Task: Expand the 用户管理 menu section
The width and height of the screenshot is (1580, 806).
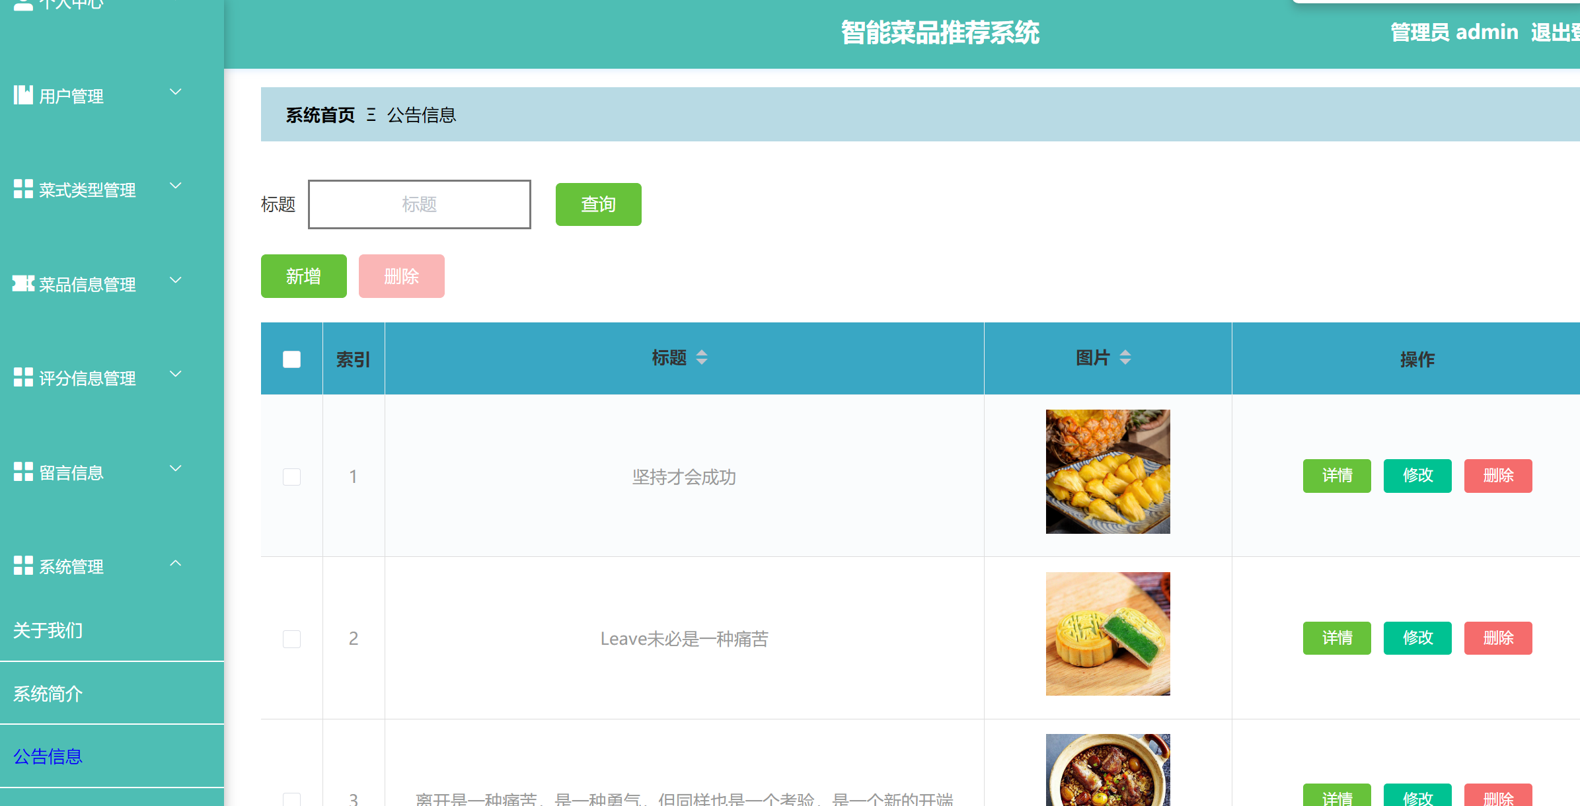Action: 175,92
